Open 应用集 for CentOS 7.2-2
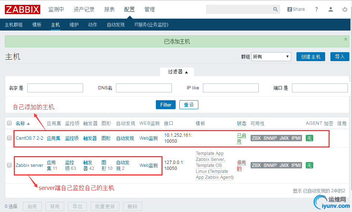 click(x=53, y=138)
